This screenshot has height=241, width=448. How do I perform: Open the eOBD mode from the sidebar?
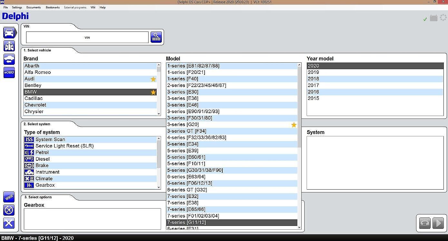point(9,73)
